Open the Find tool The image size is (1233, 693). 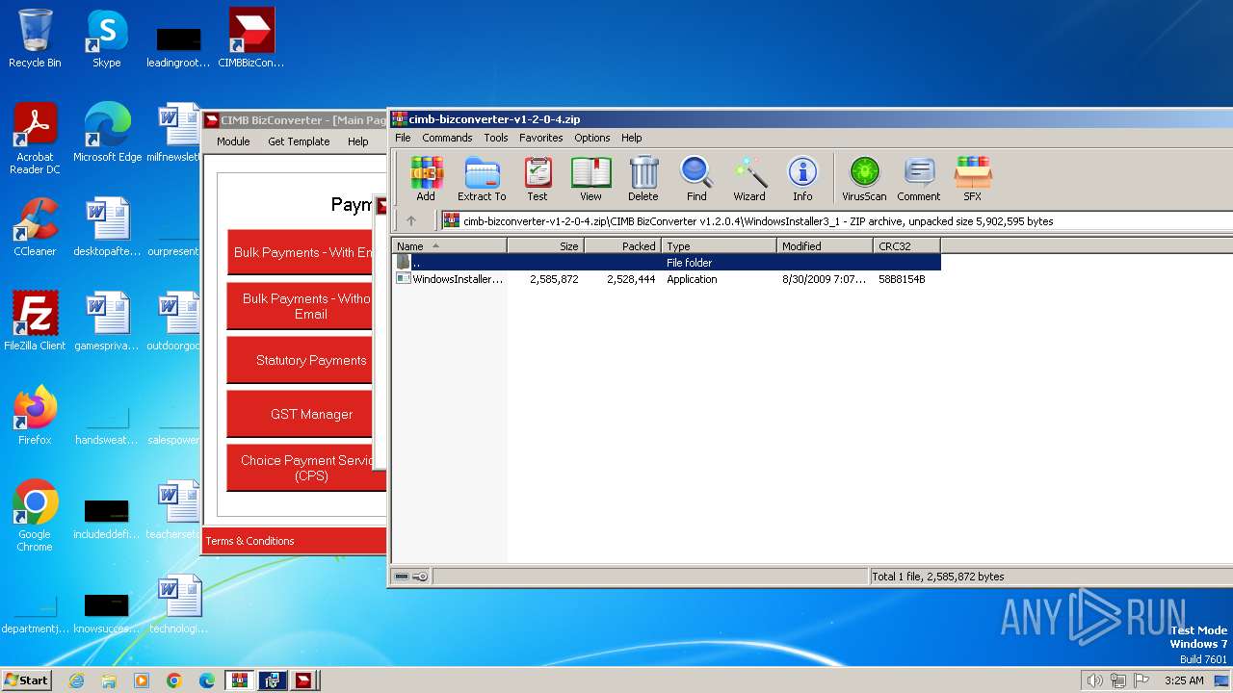coord(696,180)
